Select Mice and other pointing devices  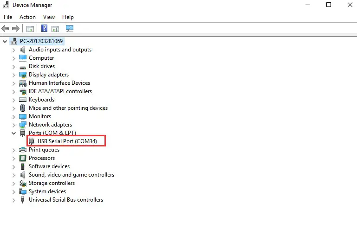pos(68,108)
